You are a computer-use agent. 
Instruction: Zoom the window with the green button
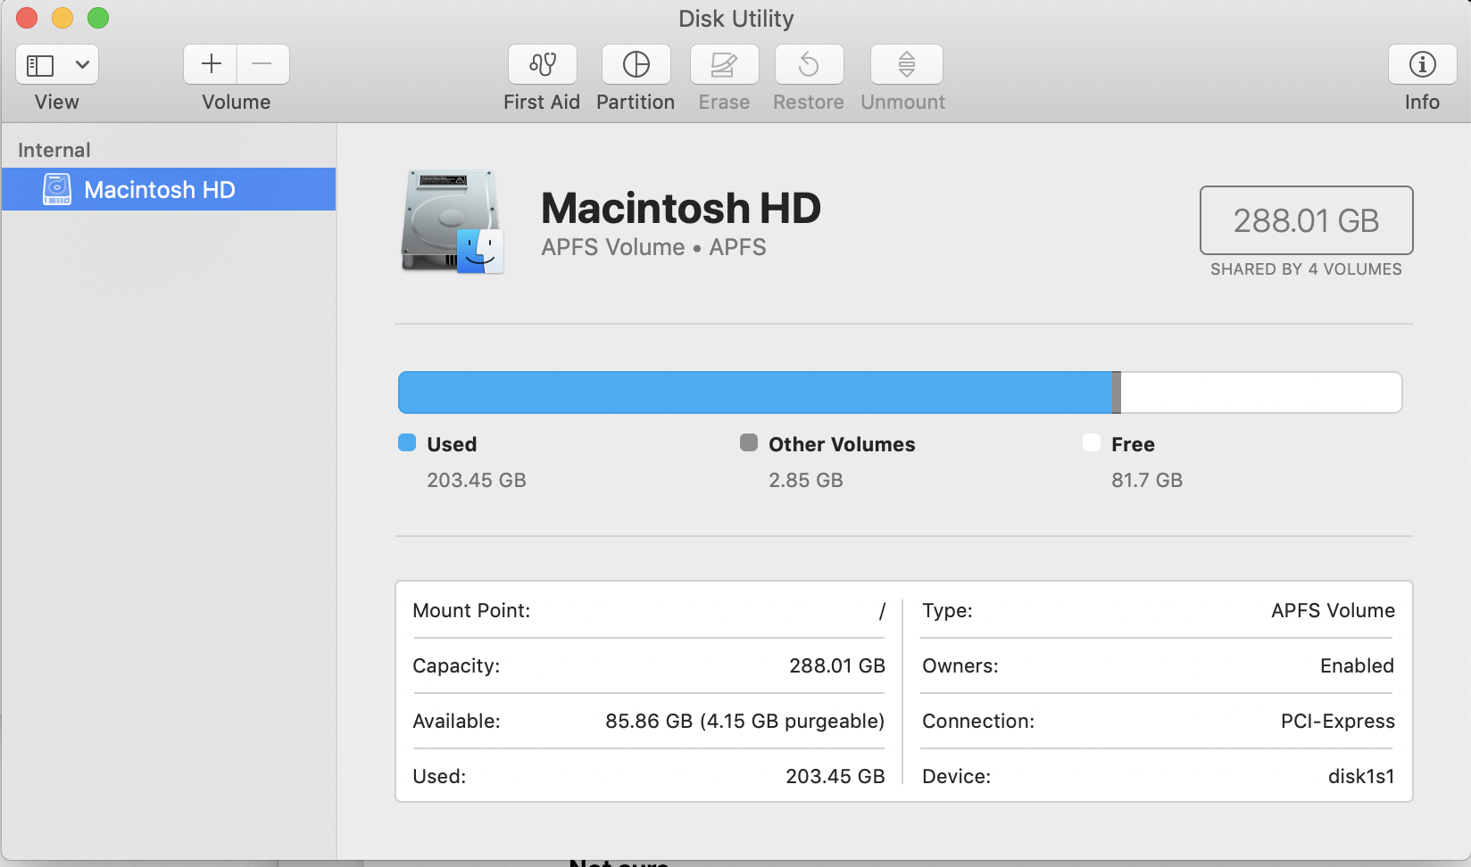(x=98, y=18)
